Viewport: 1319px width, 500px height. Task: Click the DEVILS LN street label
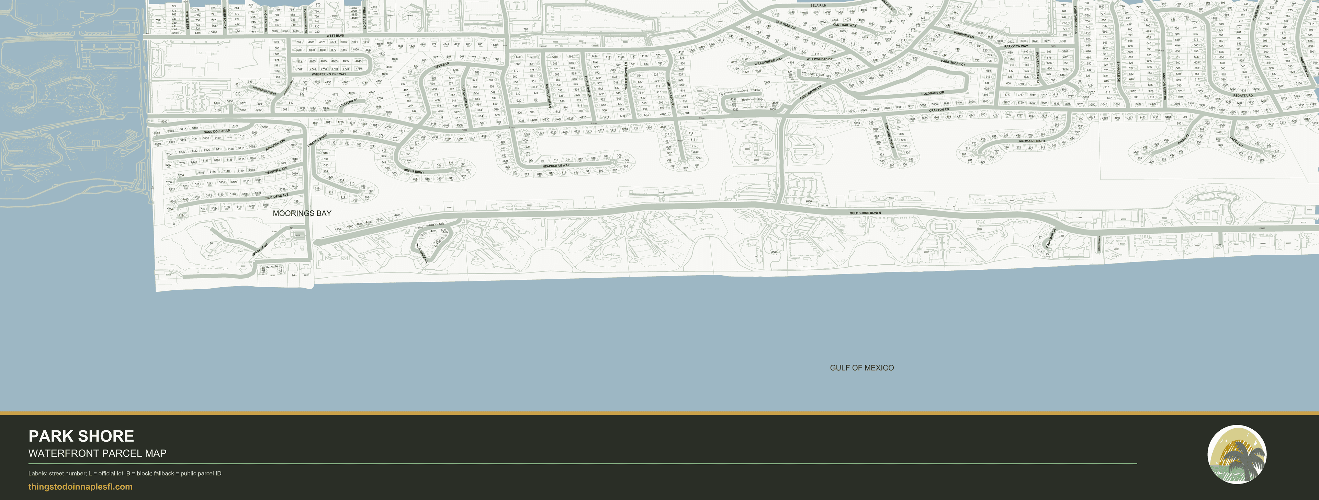442,66
